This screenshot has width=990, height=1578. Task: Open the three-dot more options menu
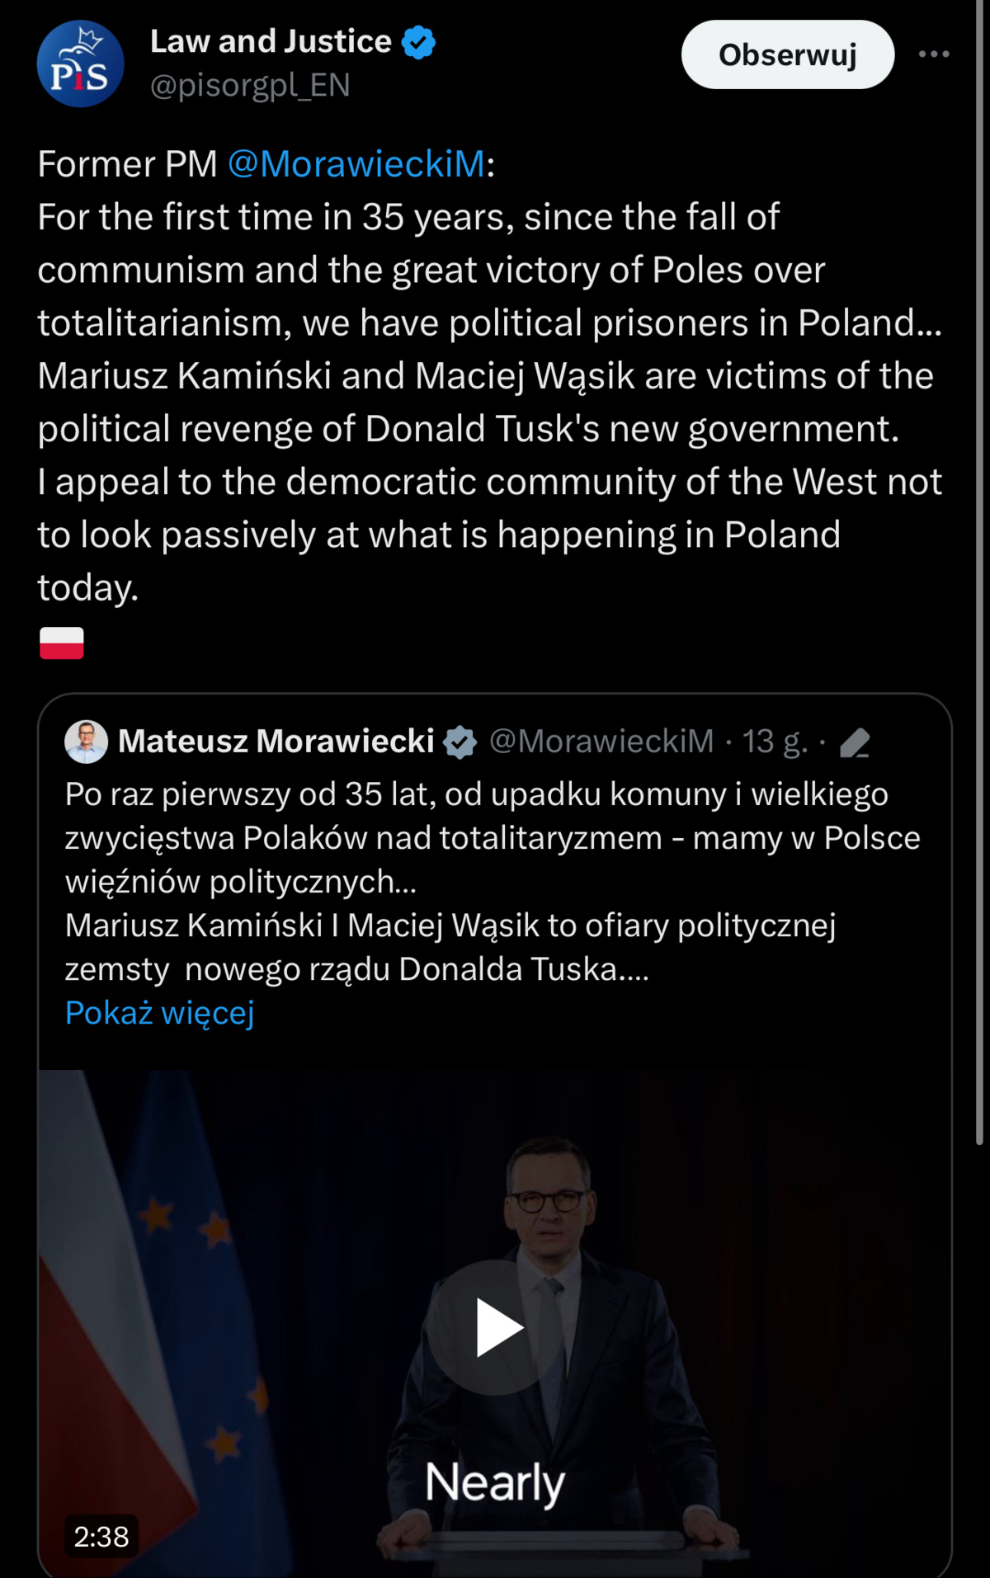(x=934, y=54)
